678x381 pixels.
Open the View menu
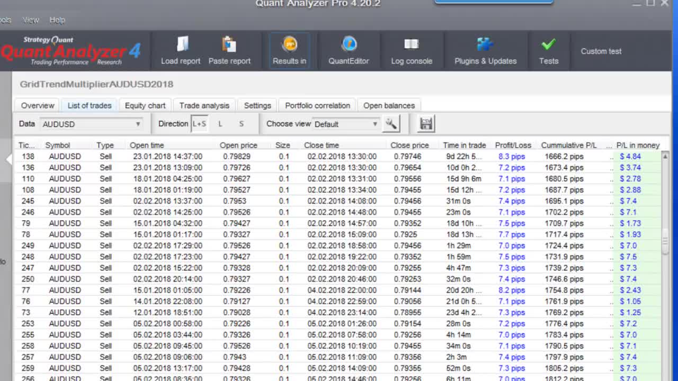coord(30,20)
